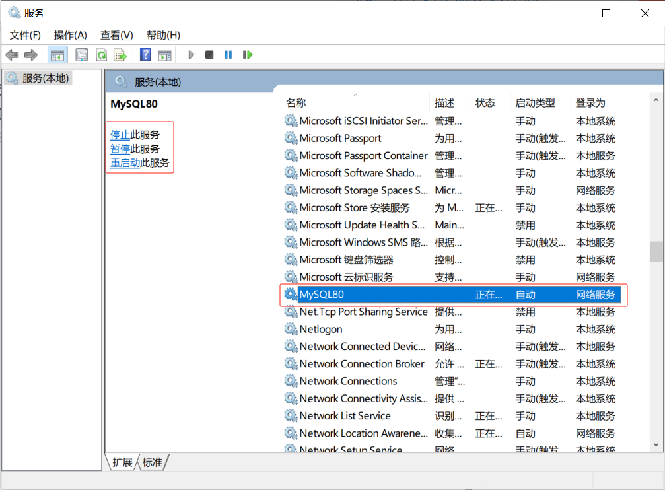This screenshot has height=490, width=665.
Task: Open the 查看(V) menu
Action: click(117, 35)
